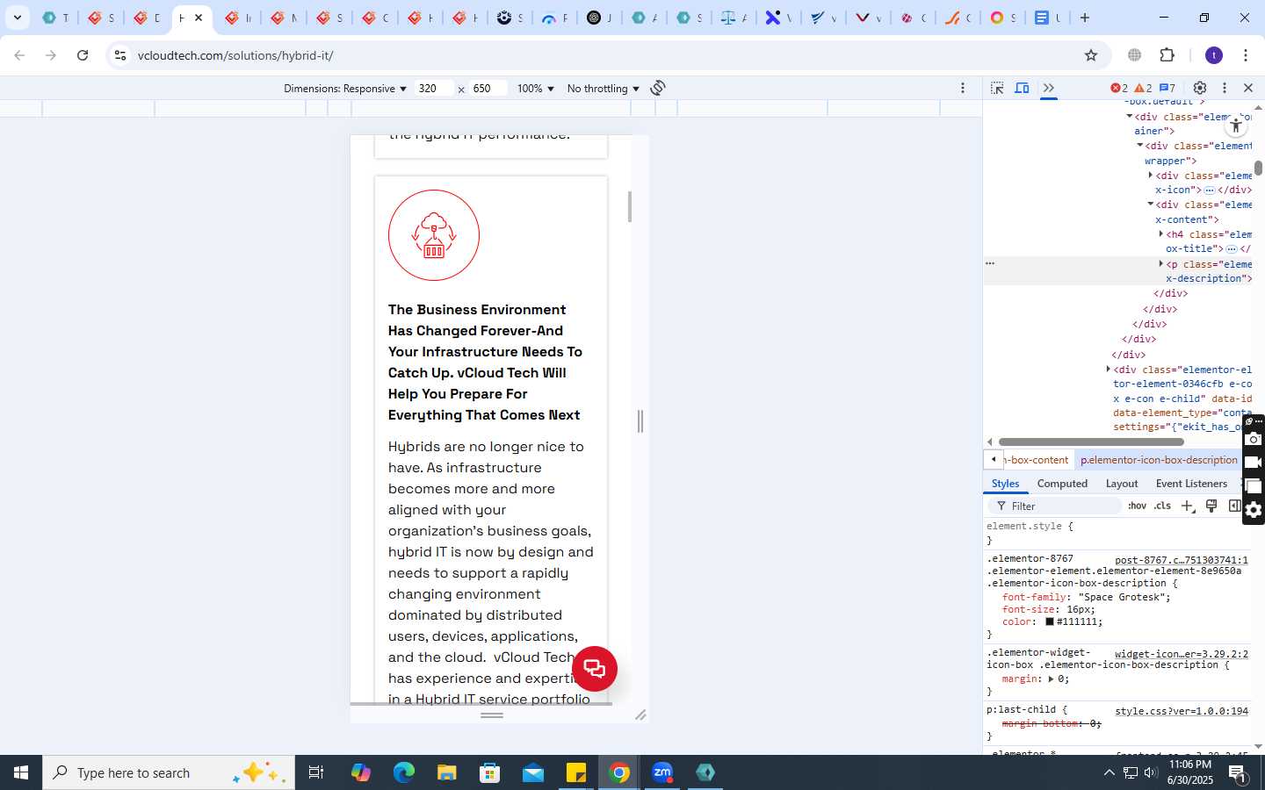Viewport: 1265px width, 790px height.
Task: Close the active browser tab
Action: click(x=199, y=18)
